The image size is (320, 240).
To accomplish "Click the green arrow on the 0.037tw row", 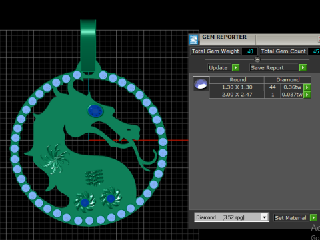I will pyautogui.click(x=307, y=95).
